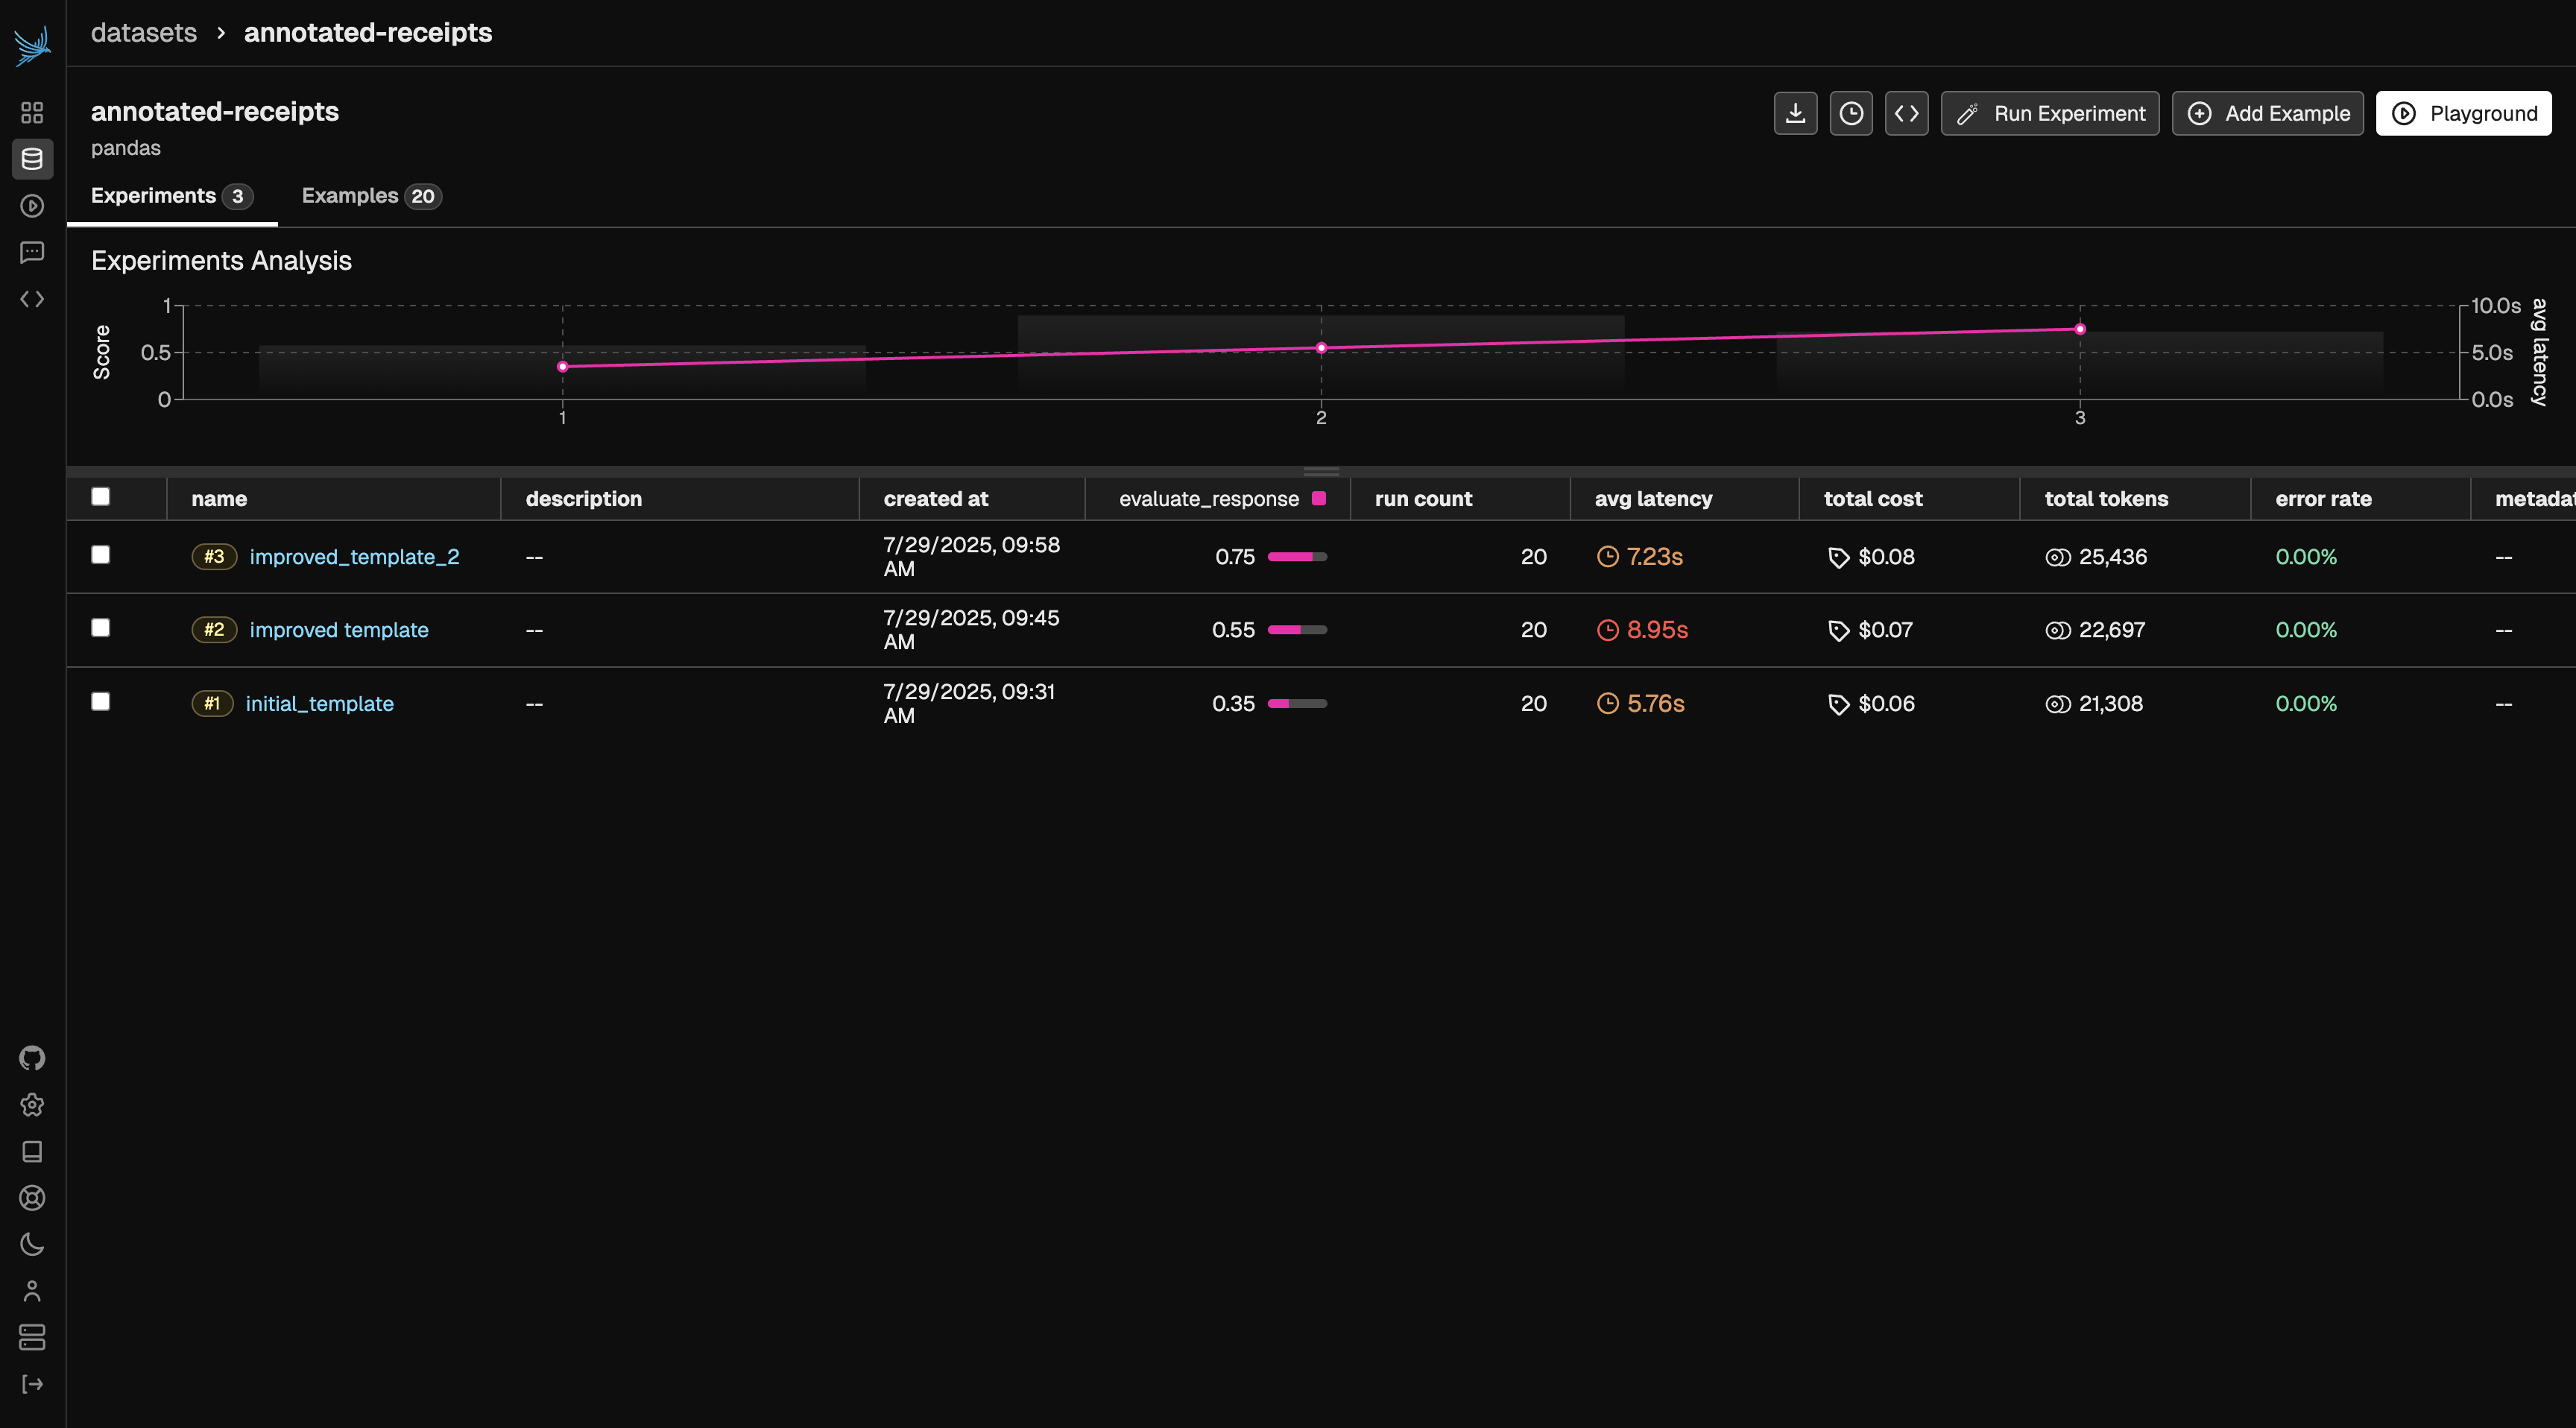This screenshot has height=1428, width=2576.
Task: Toggle dark mode moon icon
Action: pos(32,1244)
